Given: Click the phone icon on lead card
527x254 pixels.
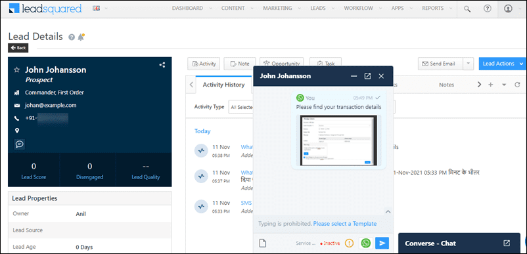Looking at the screenshot, I should tap(17, 118).
